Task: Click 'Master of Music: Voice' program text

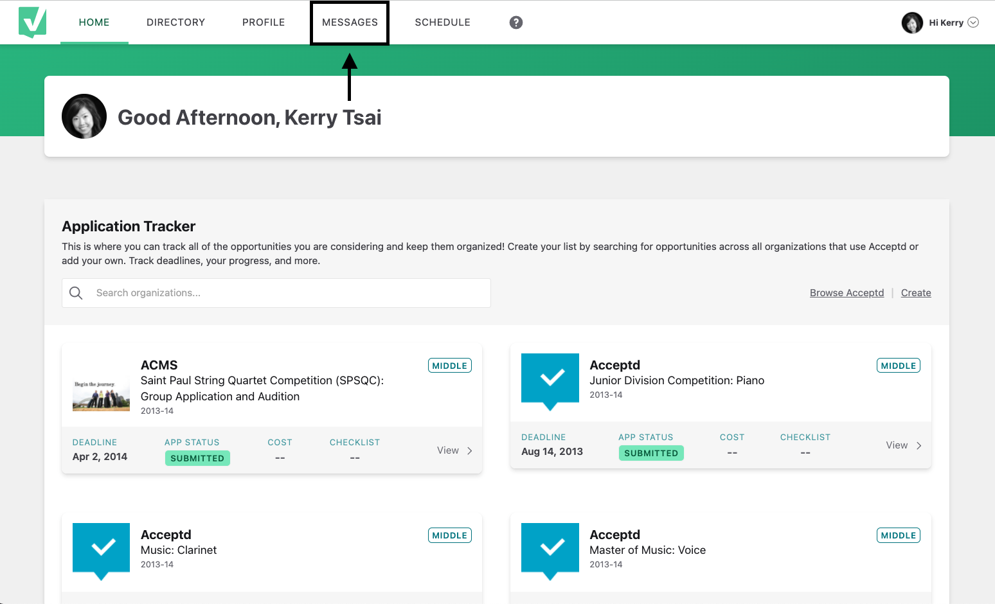Action: 647,550
